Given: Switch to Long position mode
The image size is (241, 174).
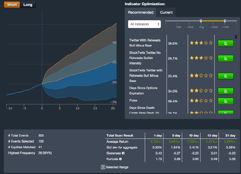Looking at the screenshot, I should point(28,5).
